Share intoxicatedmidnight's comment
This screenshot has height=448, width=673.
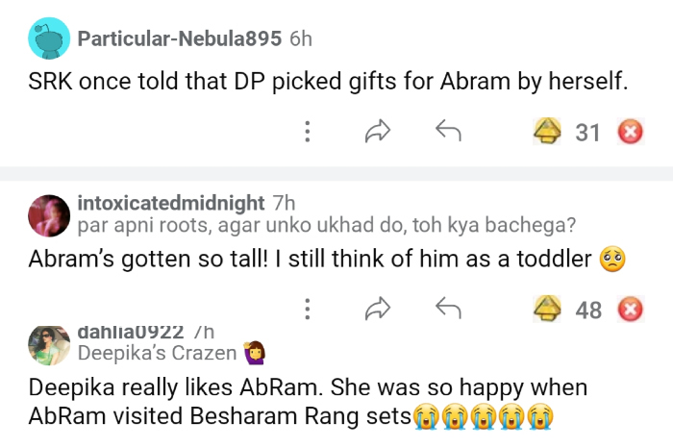pyautogui.click(x=377, y=309)
